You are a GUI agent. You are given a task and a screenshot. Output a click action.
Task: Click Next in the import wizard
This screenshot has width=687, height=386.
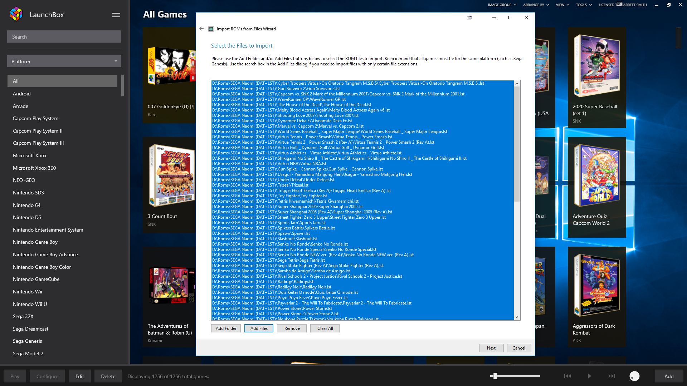[491, 348]
